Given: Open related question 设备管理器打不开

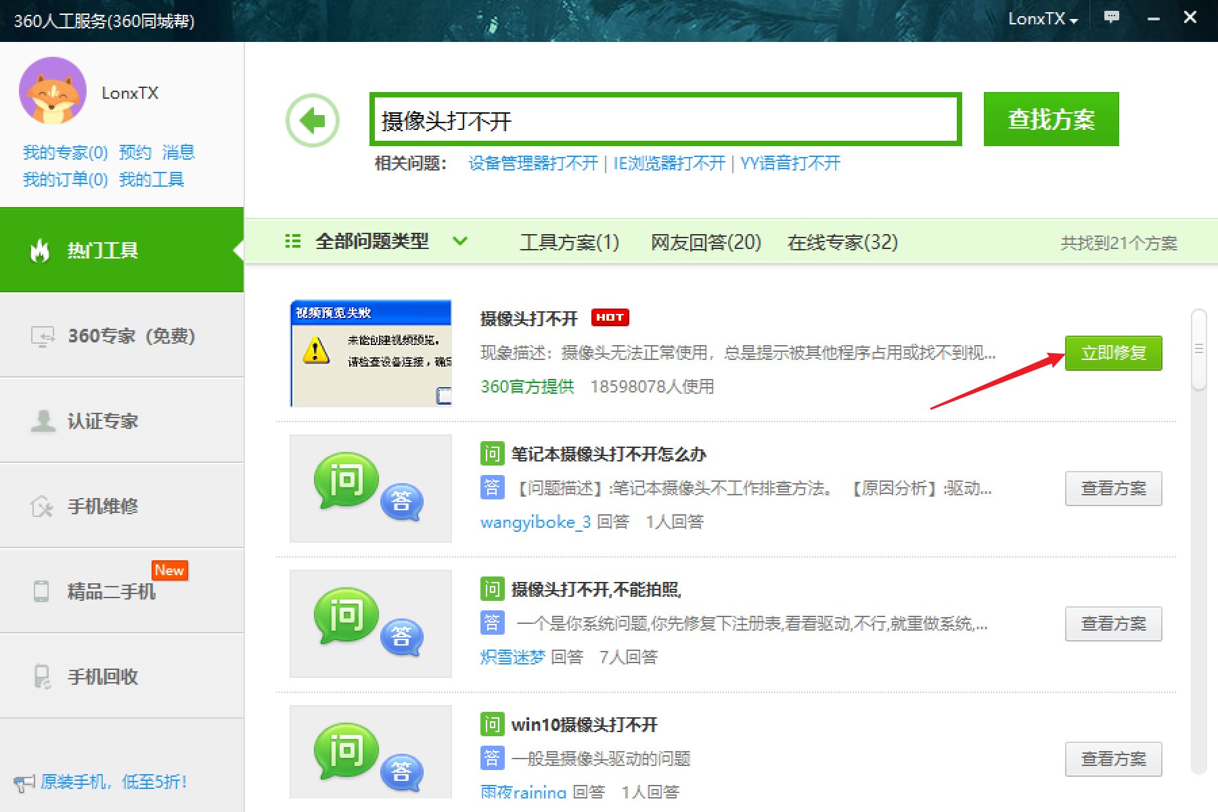Looking at the screenshot, I should (x=533, y=163).
